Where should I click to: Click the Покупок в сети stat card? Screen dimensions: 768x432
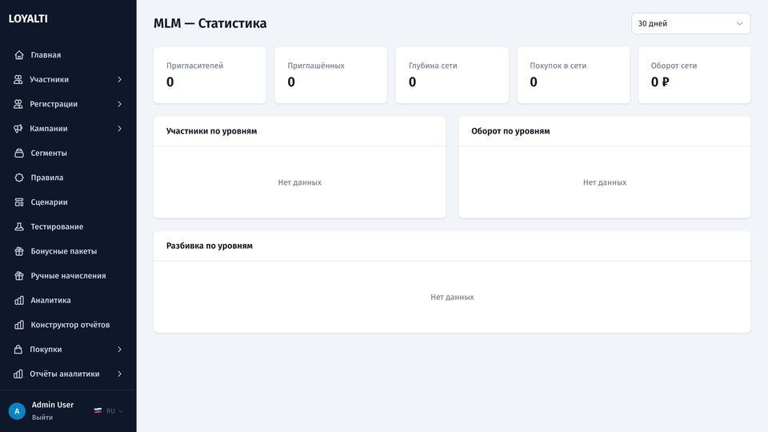(573, 75)
